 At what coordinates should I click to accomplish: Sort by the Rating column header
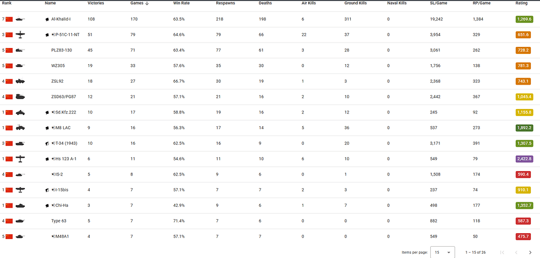point(521,3)
